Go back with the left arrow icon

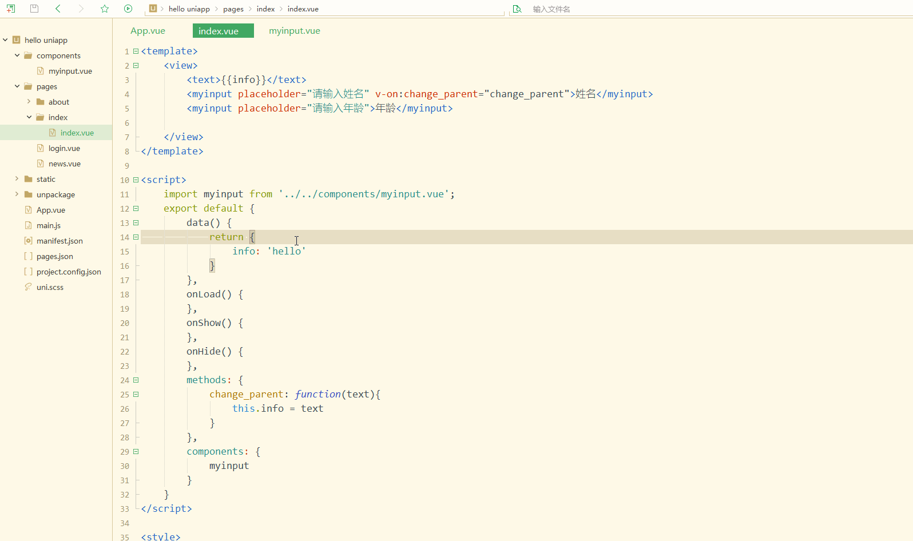point(58,9)
